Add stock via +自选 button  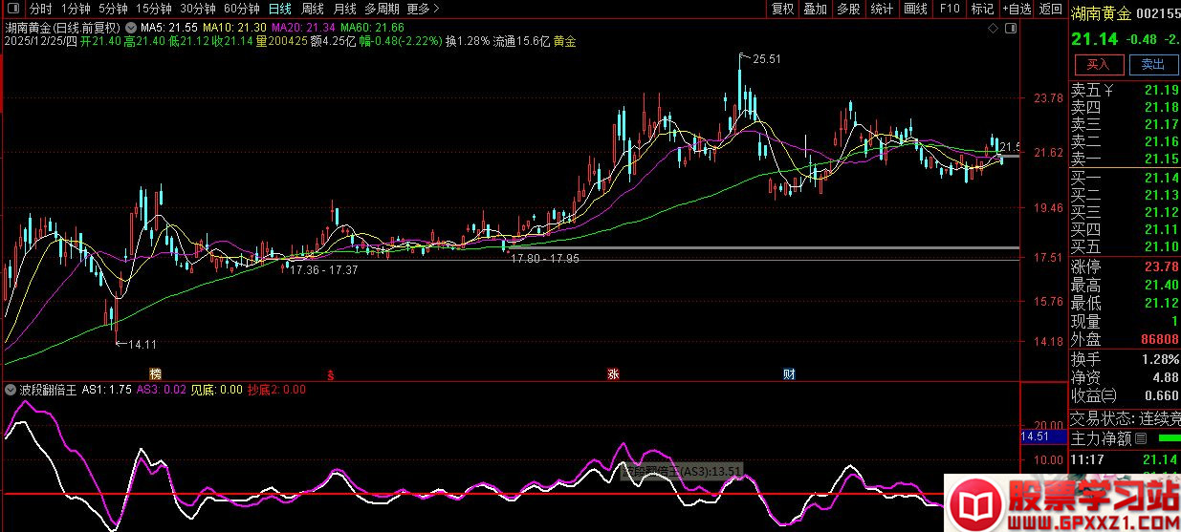pos(1015,10)
